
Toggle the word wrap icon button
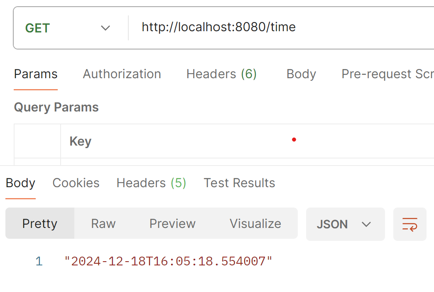(x=409, y=224)
